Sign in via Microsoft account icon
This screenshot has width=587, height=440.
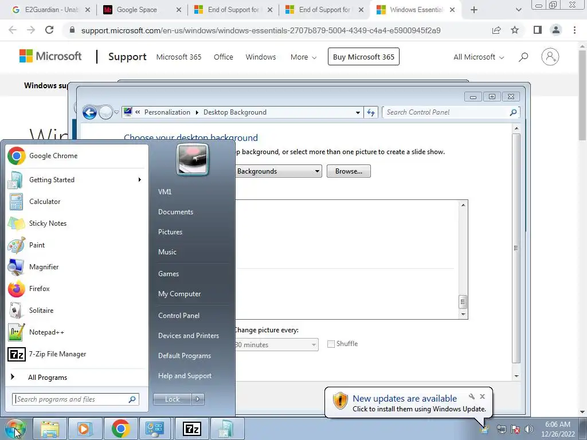[550, 57]
